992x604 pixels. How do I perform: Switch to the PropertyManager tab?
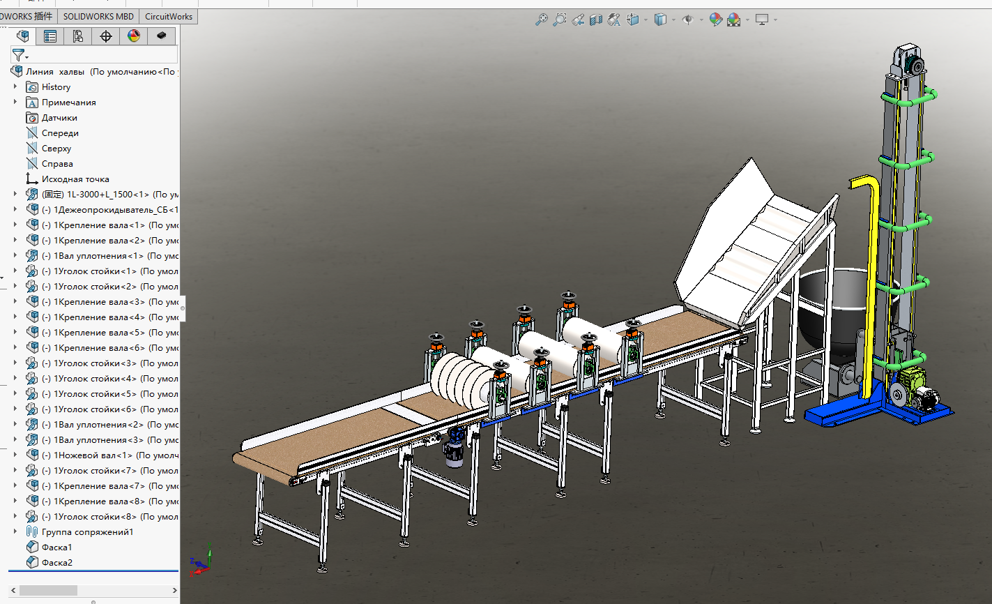tap(50, 36)
